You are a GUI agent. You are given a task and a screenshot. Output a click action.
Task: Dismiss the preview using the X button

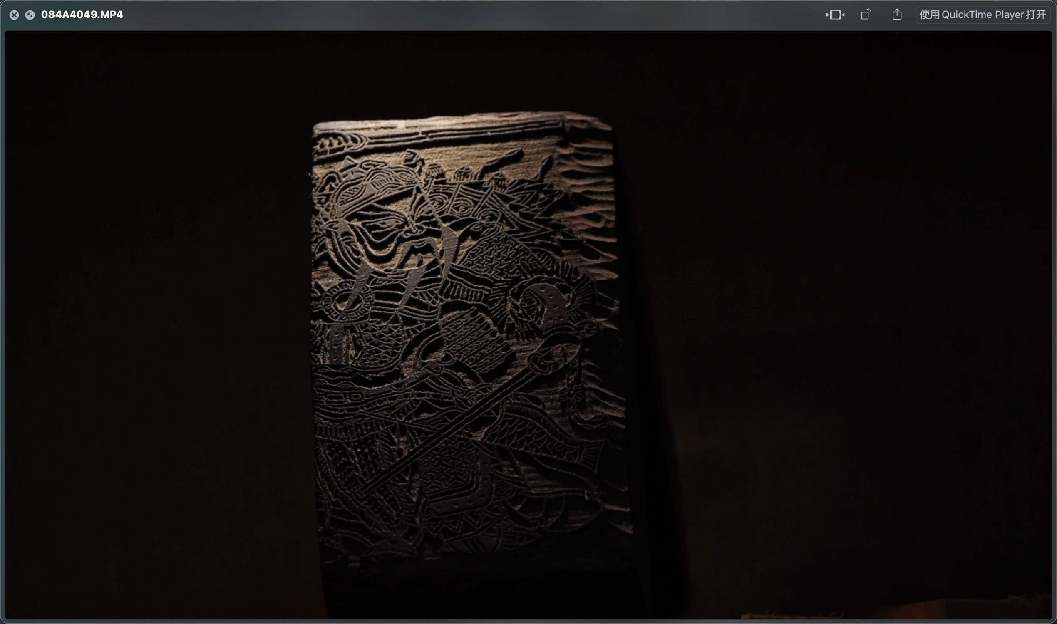tap(14, 15)
